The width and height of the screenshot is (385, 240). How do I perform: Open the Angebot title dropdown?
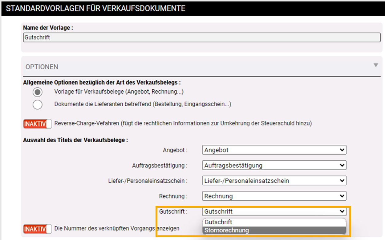(x=274, y=150)
